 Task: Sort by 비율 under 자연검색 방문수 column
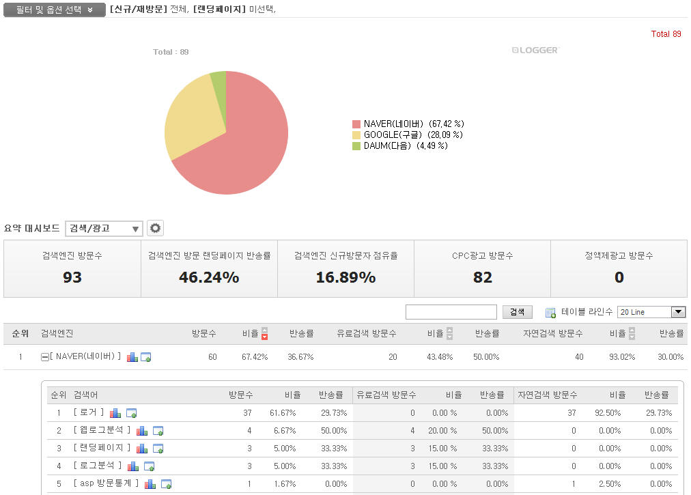click(632, 334)
